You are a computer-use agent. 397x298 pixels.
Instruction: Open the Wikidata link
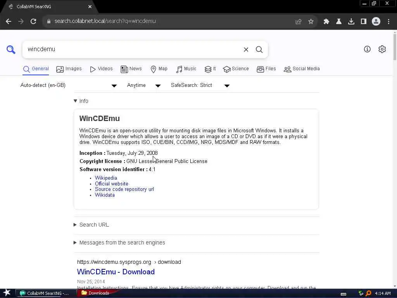105,195
